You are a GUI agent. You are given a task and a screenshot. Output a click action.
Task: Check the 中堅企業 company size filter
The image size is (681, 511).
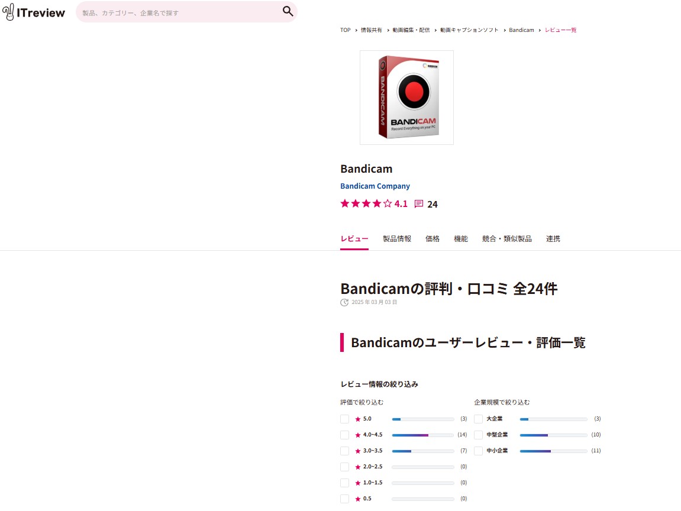478,435
